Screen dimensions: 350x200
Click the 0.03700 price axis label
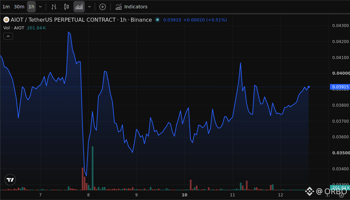pos(341,121)
